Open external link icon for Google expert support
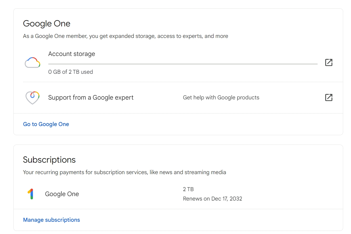This screenshot has width=351, height=234. [x=328, y=98]
